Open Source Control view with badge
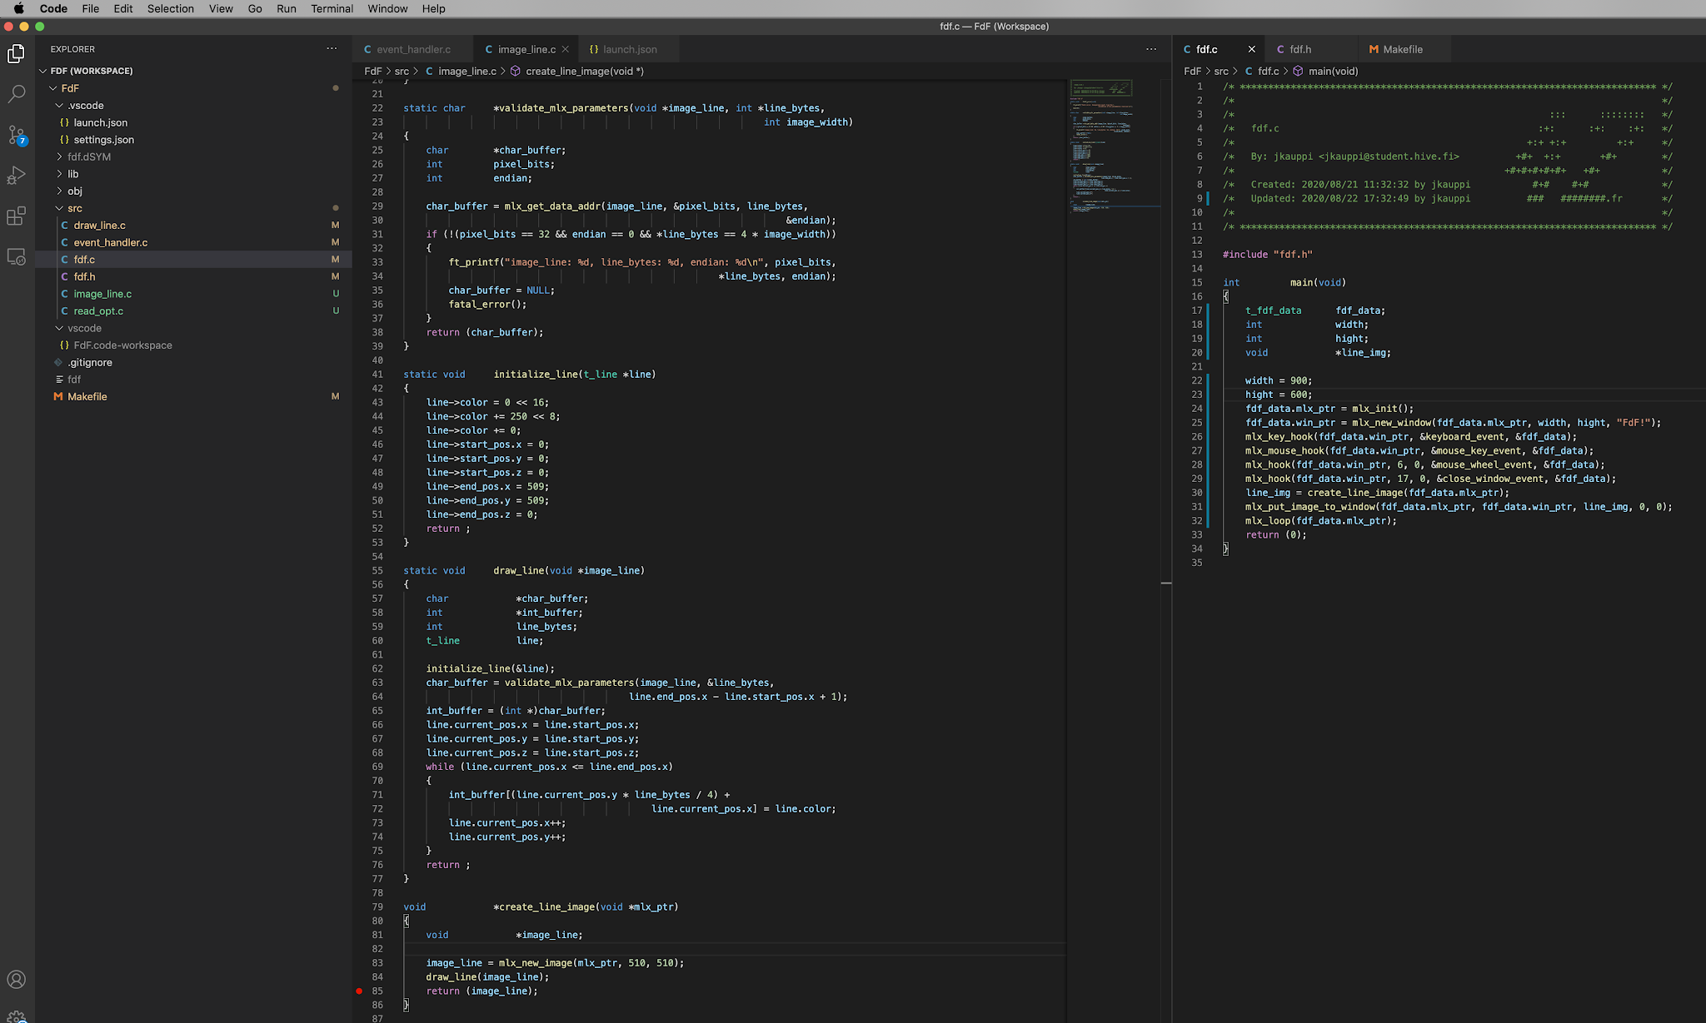Viewport: 1706px width, 1023px height. tap(16, 135)
